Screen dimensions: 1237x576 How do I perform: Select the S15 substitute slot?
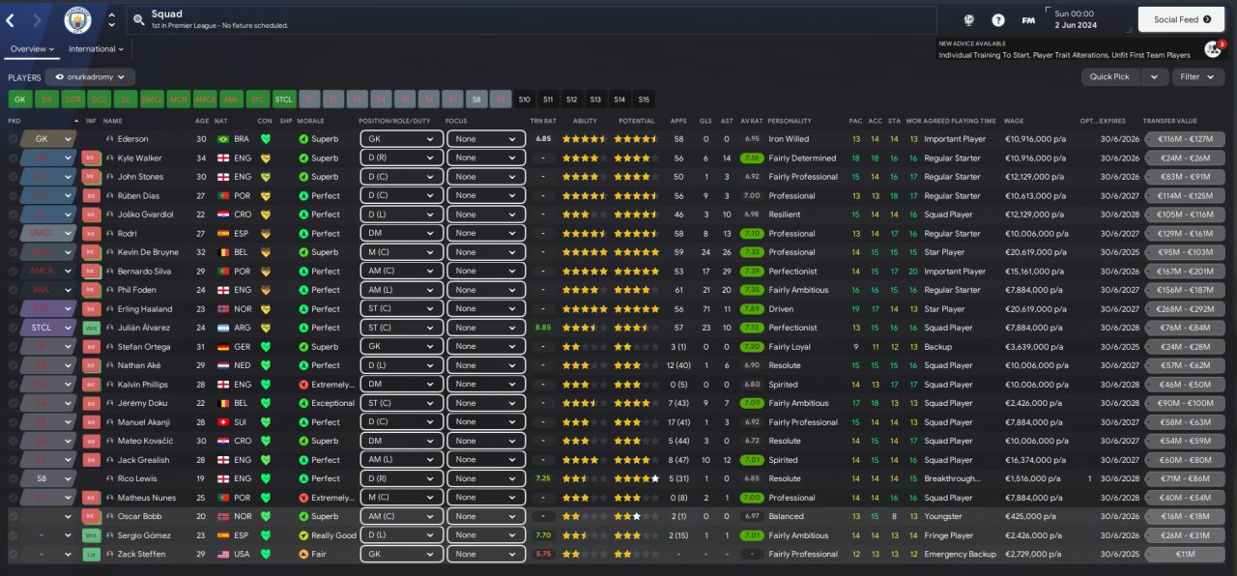coord(644,99)
